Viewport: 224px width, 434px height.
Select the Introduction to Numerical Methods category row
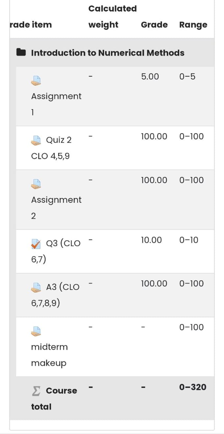point(112,53)
